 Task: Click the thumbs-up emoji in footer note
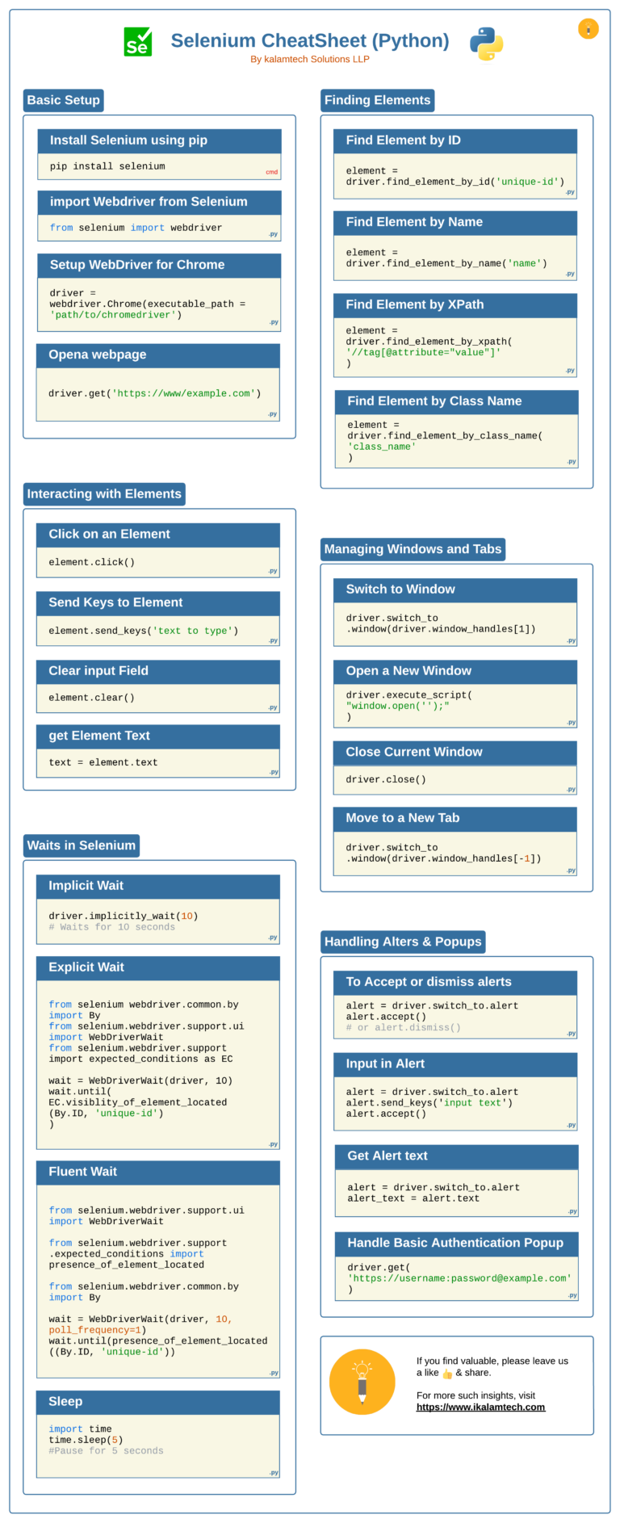point(447,1374)
